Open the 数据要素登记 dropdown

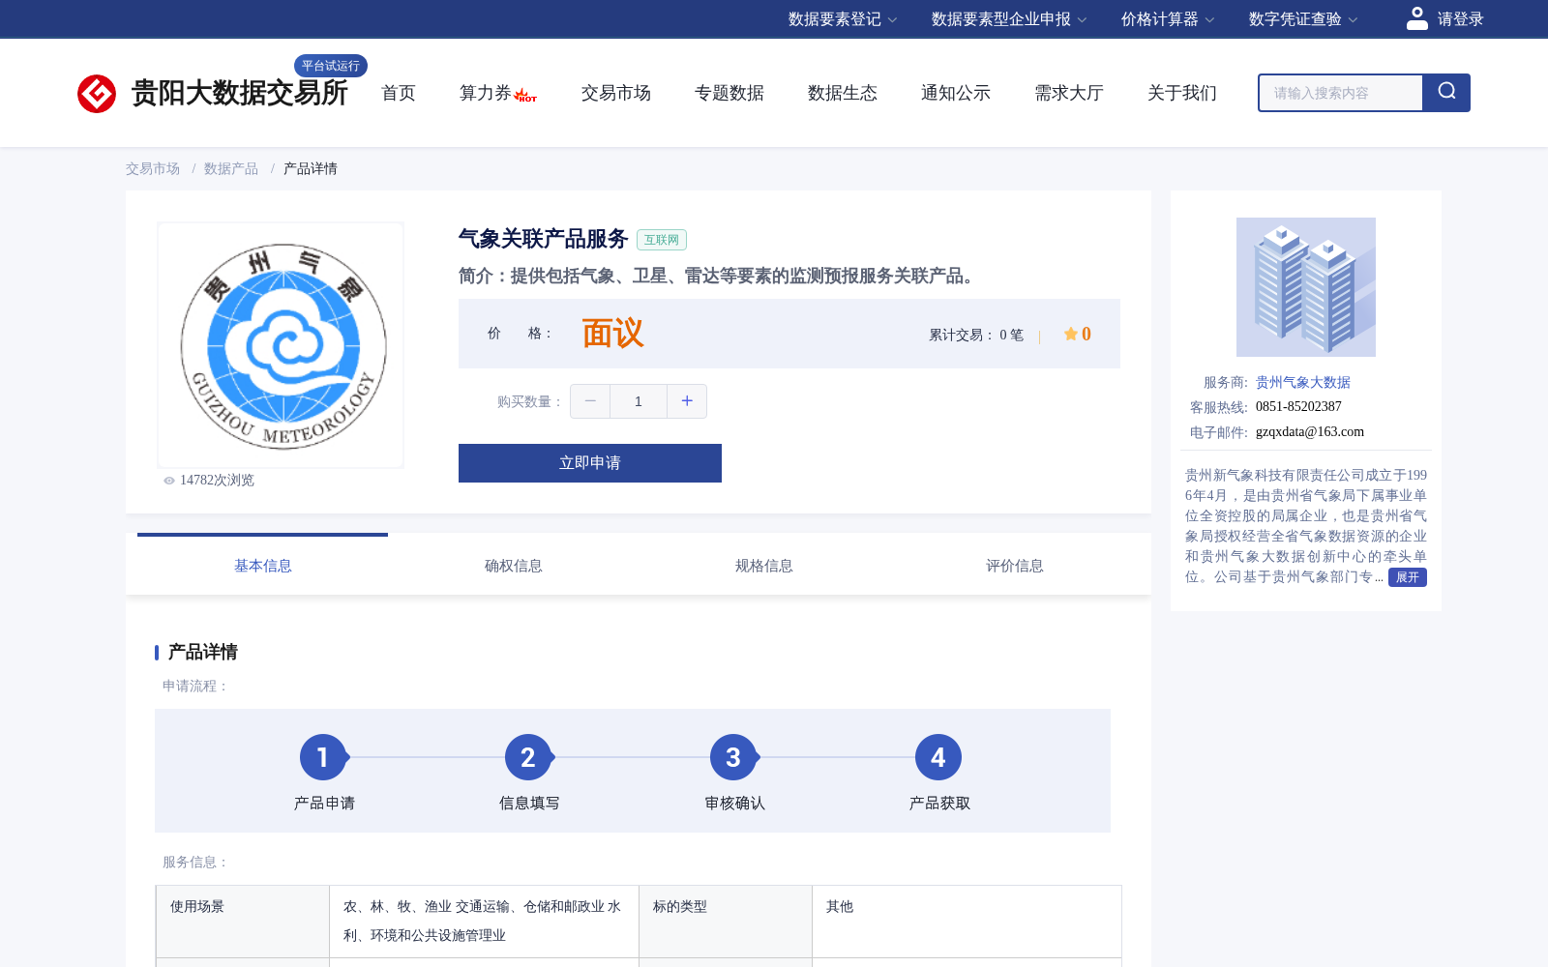843,19
